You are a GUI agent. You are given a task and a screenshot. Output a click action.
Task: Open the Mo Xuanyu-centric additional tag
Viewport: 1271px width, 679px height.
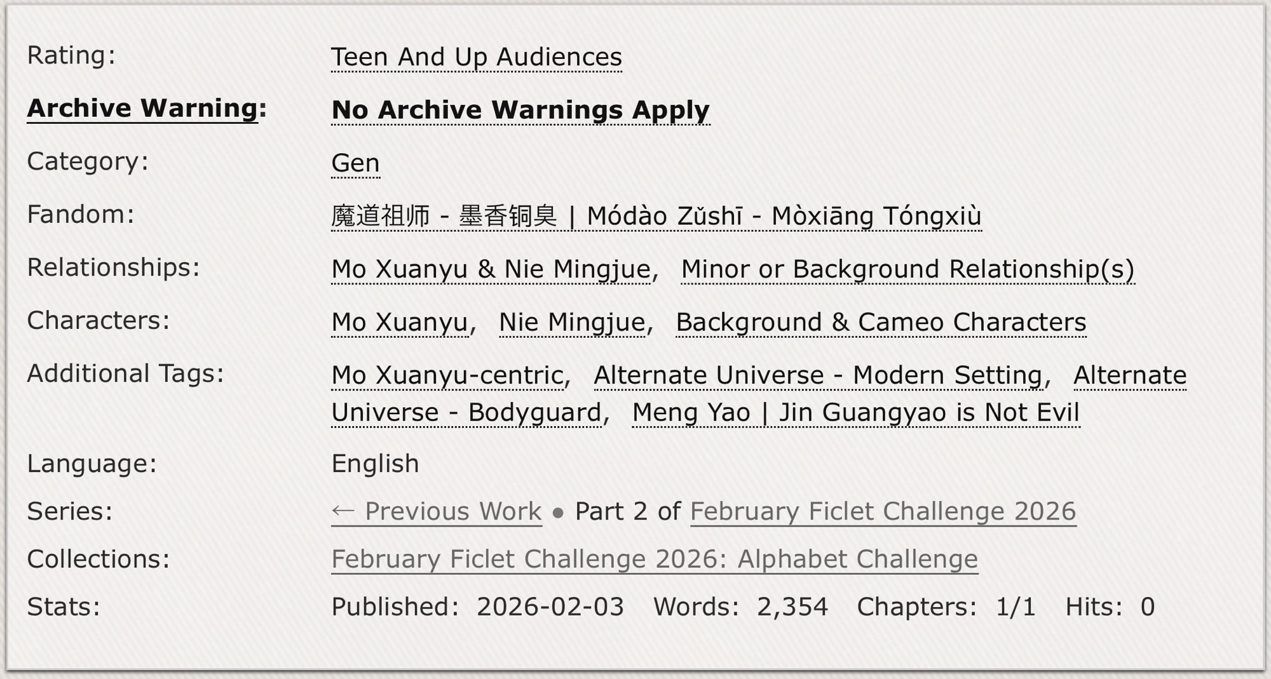(x=447, y=375)
